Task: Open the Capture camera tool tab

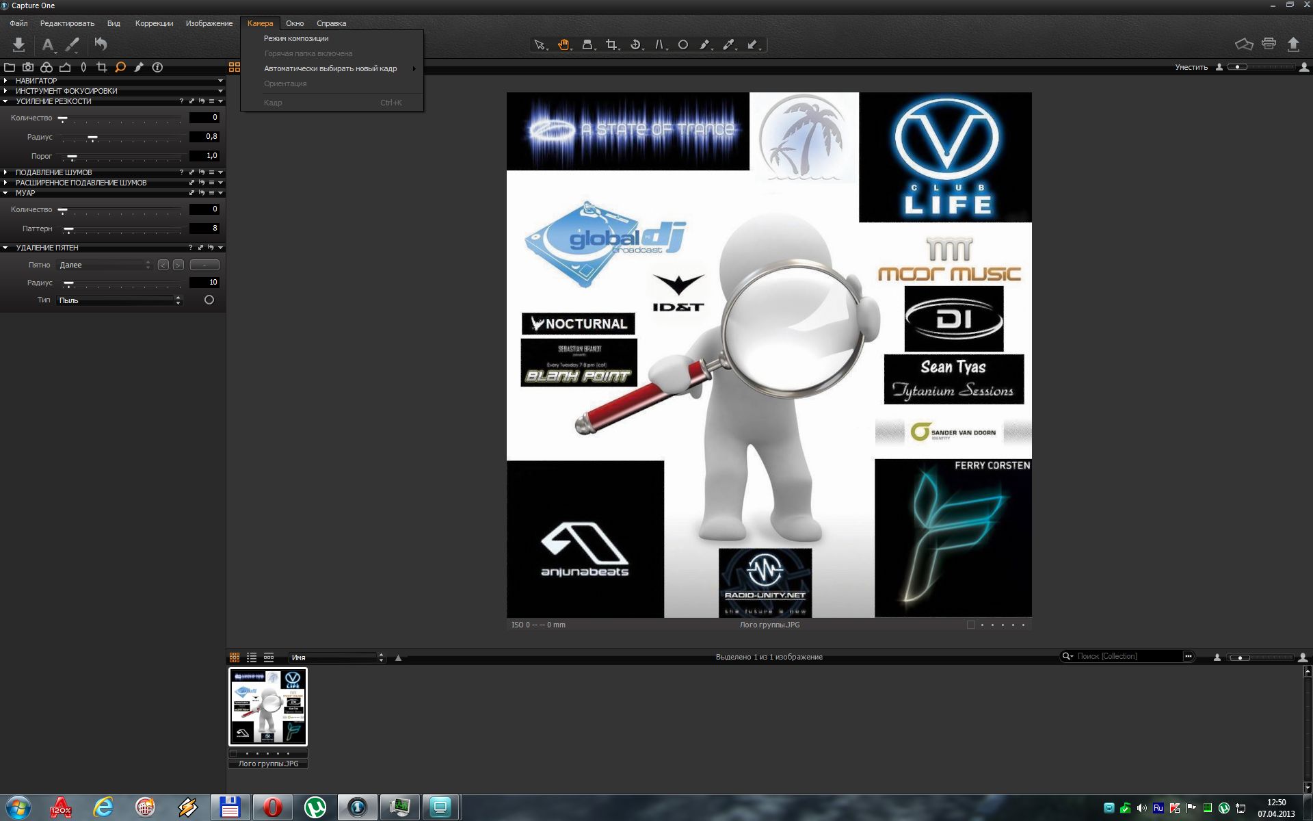Action: (28, 67)
